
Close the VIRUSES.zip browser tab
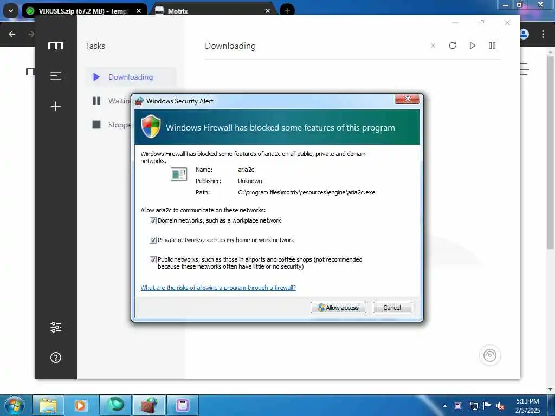pyautogui.click(x=139, y=11)
